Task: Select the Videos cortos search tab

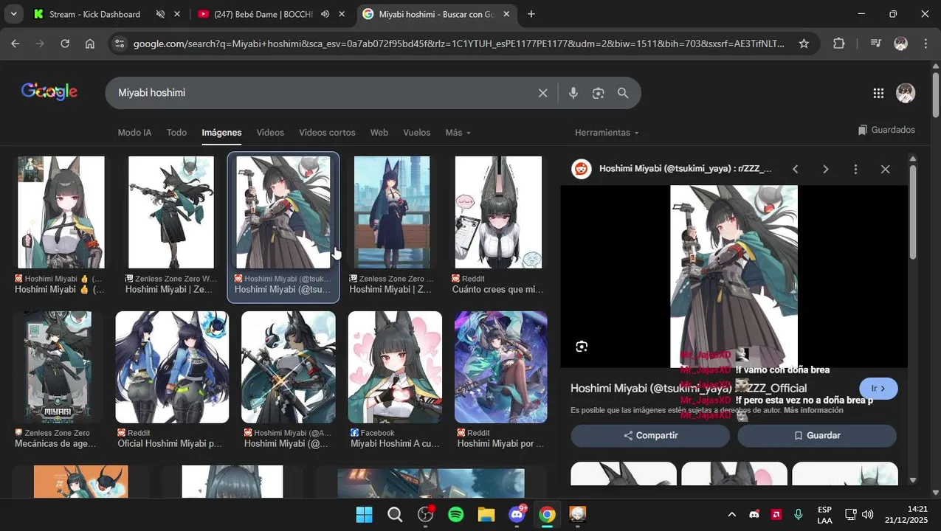Action: (x=327, y=133)
